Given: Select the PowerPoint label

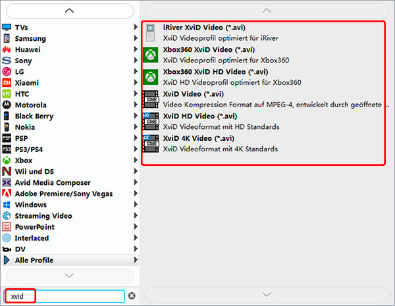Looking at the screenshot, I should pos(35,227).
